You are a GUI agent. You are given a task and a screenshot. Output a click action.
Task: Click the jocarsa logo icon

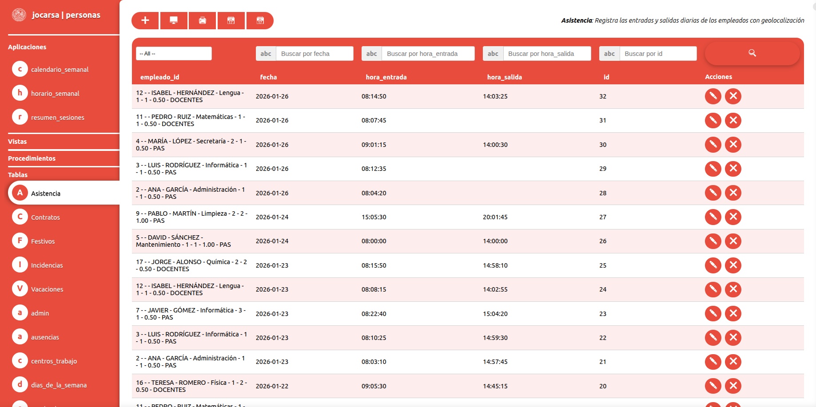[19, 15]
